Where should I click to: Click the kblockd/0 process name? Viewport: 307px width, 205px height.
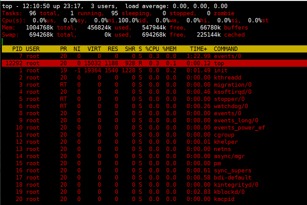point(229,192)
